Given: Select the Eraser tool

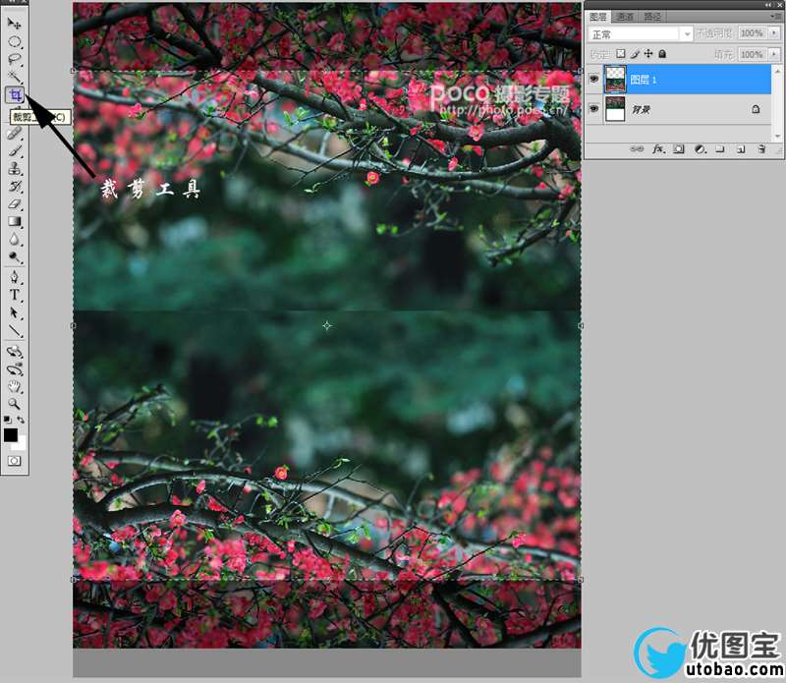Looking at the screenshot, I should [x=14, y=203].
